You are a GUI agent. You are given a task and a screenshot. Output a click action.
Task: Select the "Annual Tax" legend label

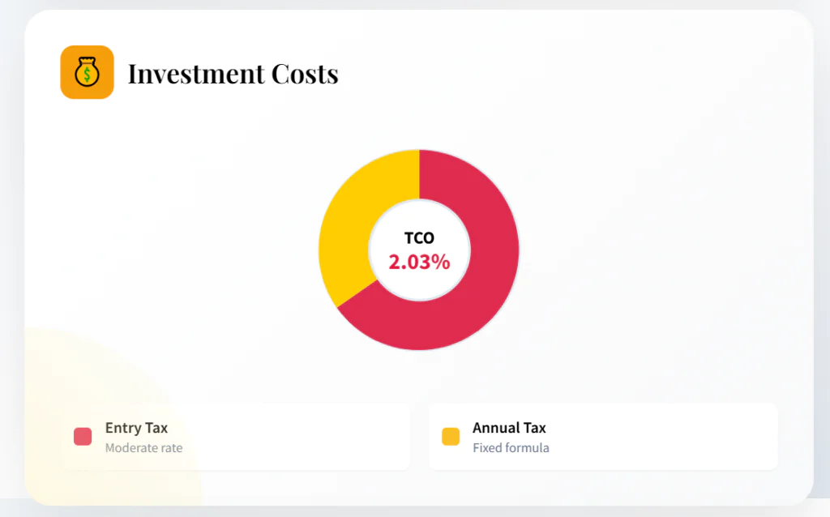(x=509, y=428)
